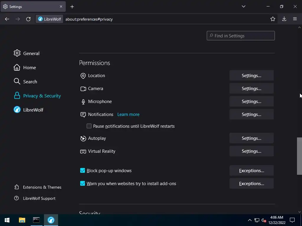The height and width of the screenshot is (226, 302).
Task: Open LibreWolf Support
Action: point(35,198)
